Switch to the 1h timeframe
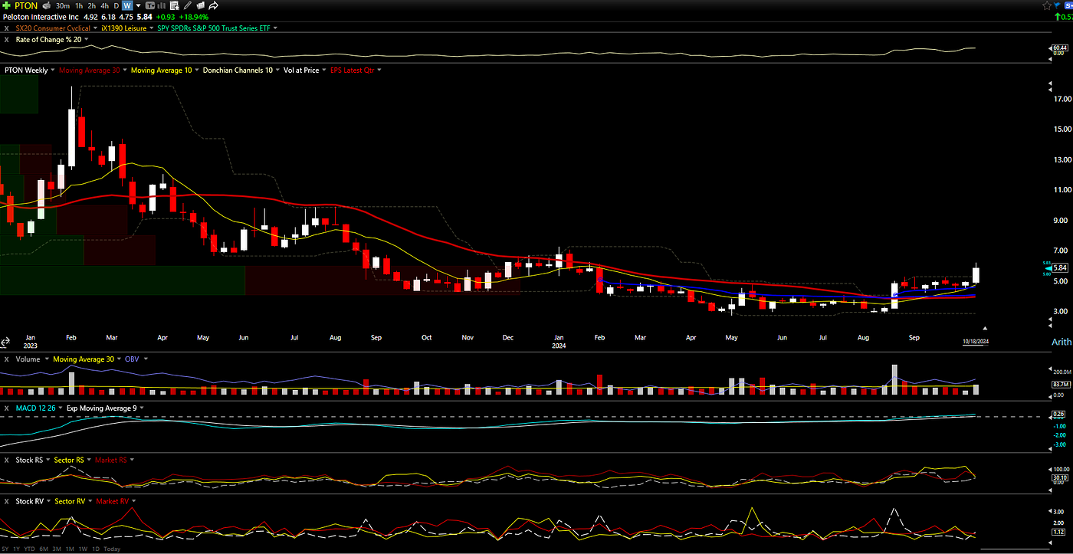This screenshot has height=554, width=1073. (x=79, y=5)
